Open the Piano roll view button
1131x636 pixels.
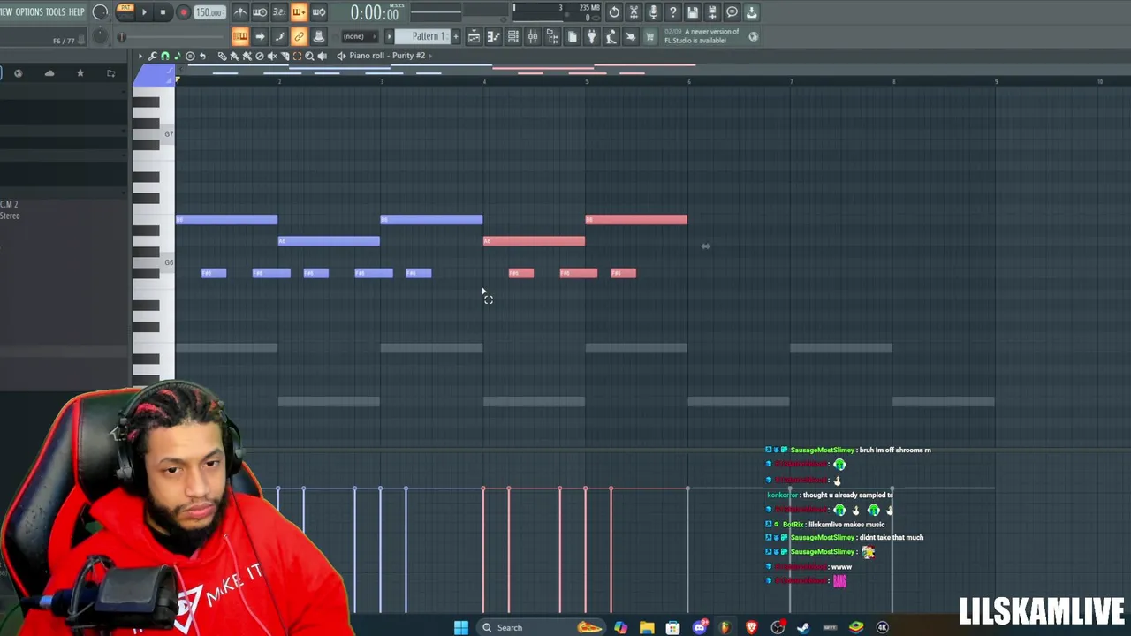point(493,36)
